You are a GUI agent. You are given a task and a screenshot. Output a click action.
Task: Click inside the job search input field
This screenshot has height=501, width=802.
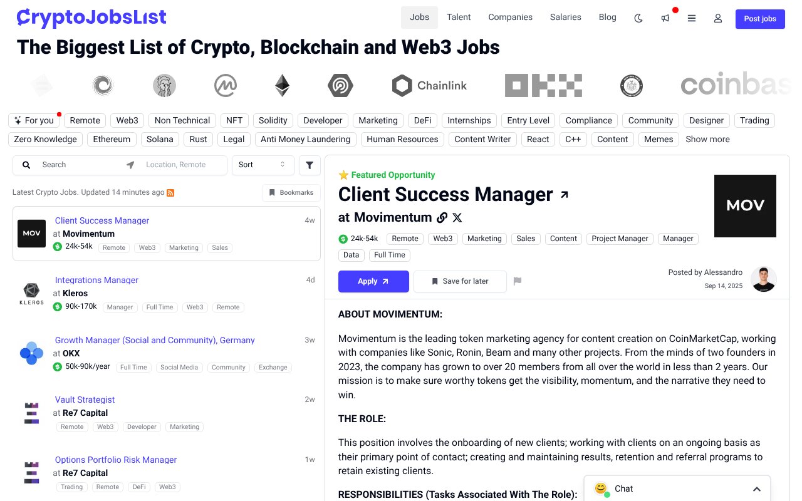pyautogui.click(x=75, y=165)
